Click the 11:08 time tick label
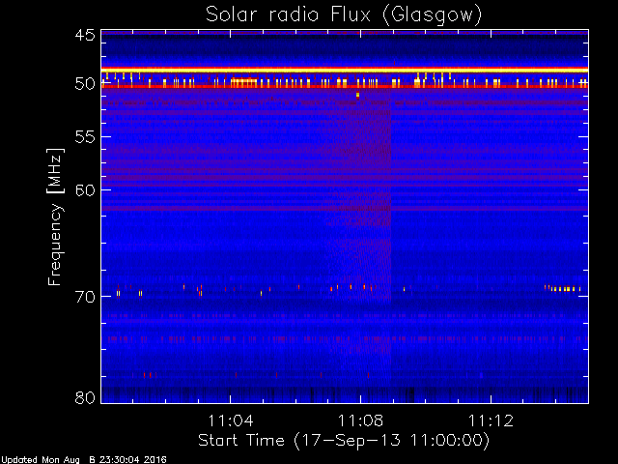618x464 pixels. point(360,420)
